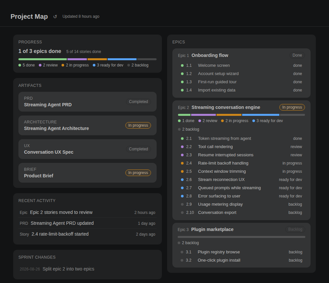Click '3 ready for dev' legend in Epic 2

tap(267, 121)
